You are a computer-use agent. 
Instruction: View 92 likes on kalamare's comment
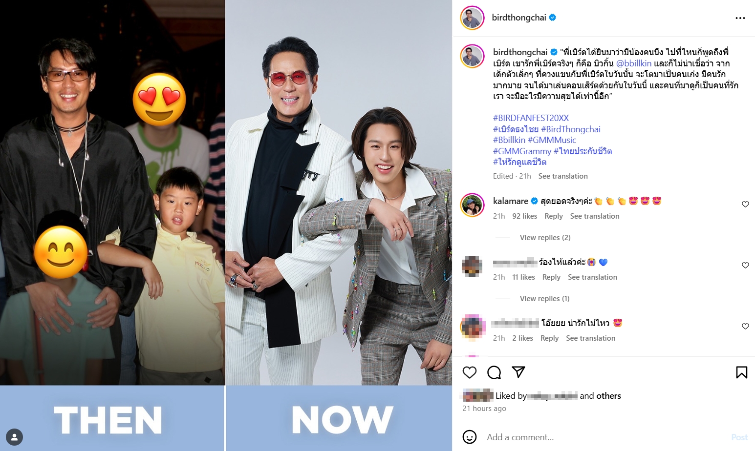pyautogui.click(x=524, y=216)
